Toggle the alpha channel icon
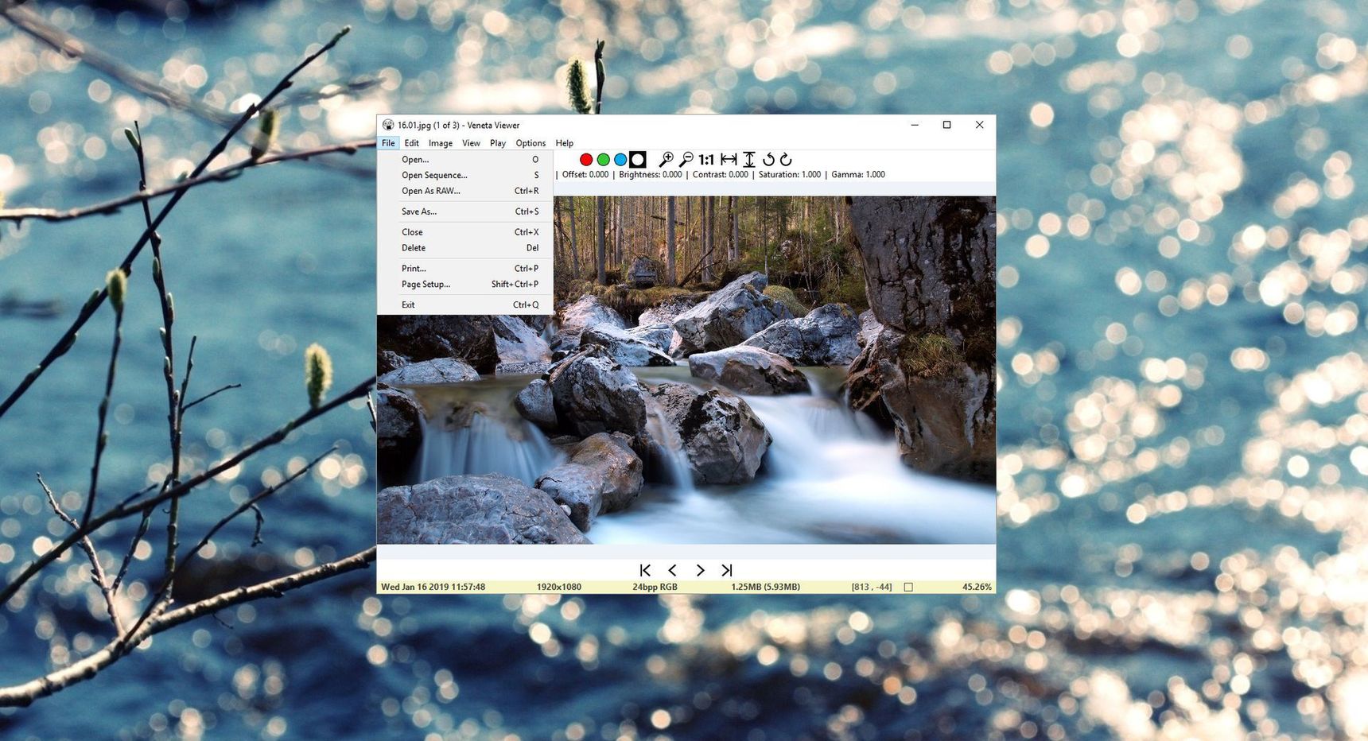1368x741 pixels. [x=638, y=160]
